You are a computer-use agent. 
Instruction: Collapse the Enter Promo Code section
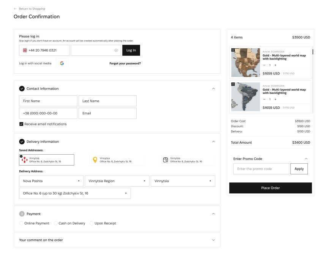pyautogui.click(x=306, y=159)
